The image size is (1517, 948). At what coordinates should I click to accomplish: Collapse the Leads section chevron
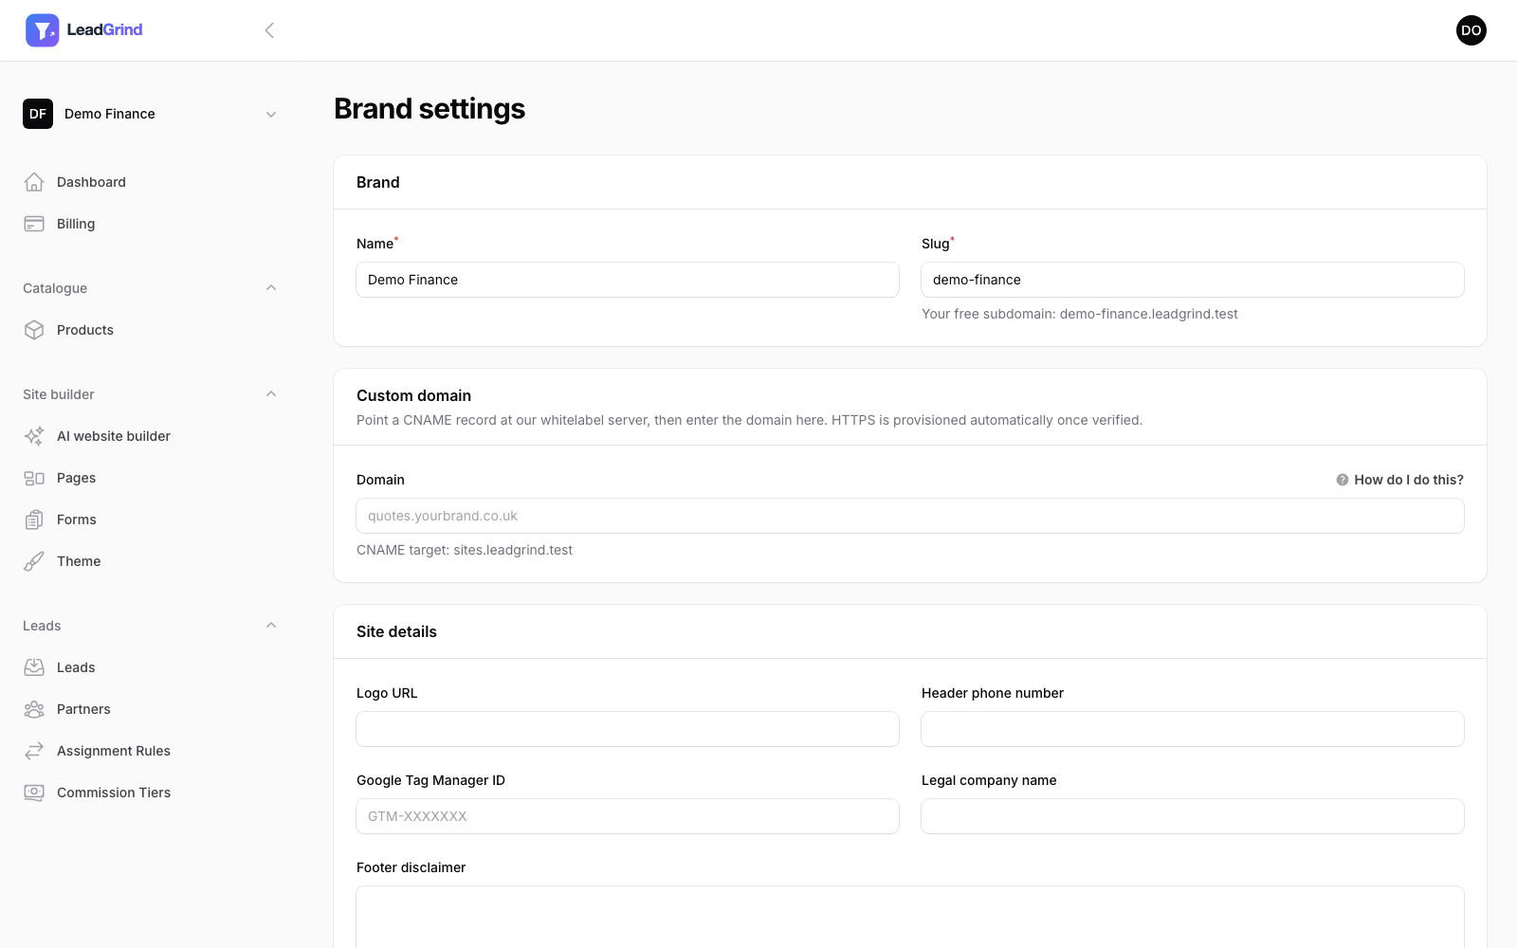click(x=271, y=626)
